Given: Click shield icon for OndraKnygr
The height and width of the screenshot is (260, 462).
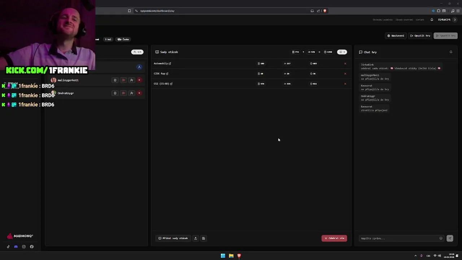Looking at the screenshot, I should click(x=115, y=93).
